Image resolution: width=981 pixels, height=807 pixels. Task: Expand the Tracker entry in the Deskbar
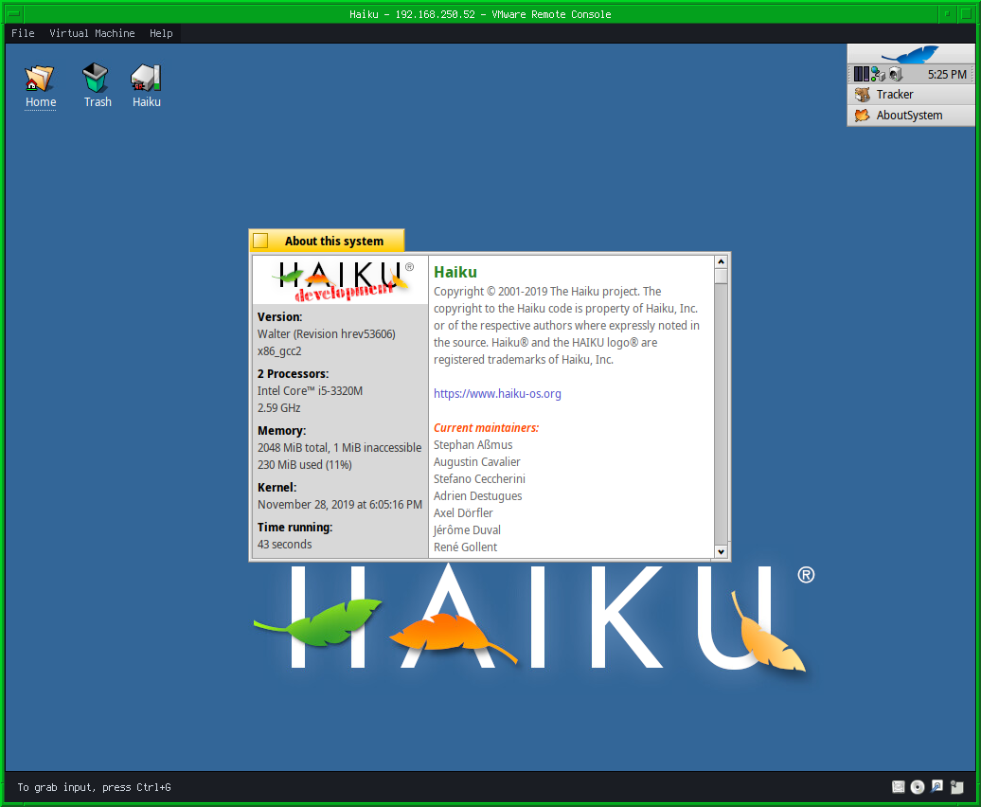pos(894,94)
